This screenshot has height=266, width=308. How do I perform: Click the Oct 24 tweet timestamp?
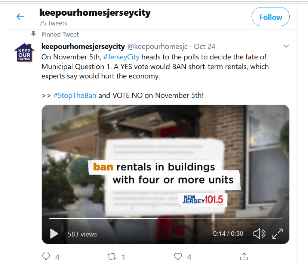click(204, 47)
